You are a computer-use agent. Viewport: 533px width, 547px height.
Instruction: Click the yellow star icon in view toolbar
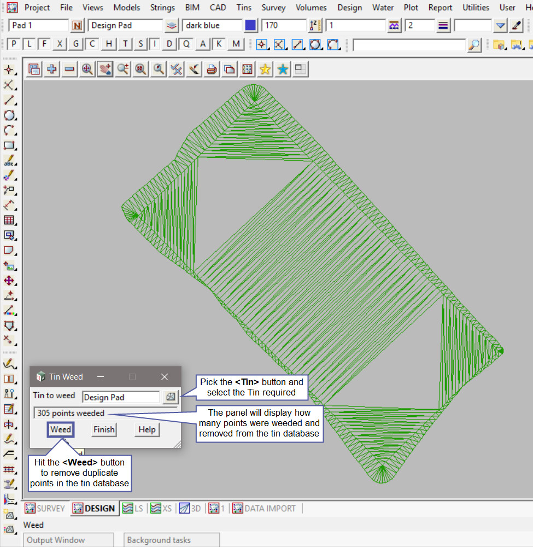(x=265, y=69)
